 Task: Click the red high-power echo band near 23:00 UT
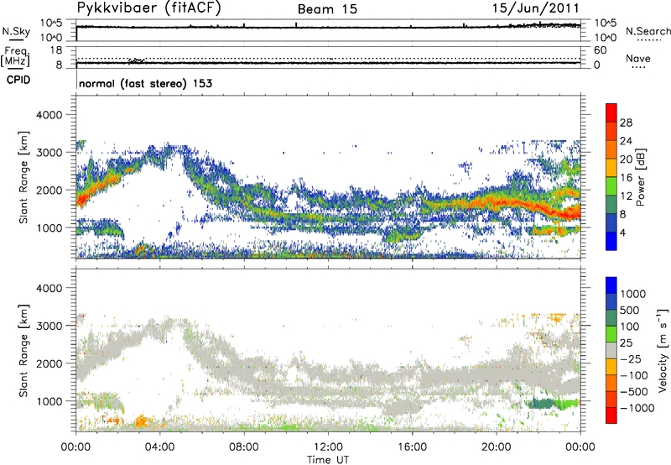pos(564,212)
